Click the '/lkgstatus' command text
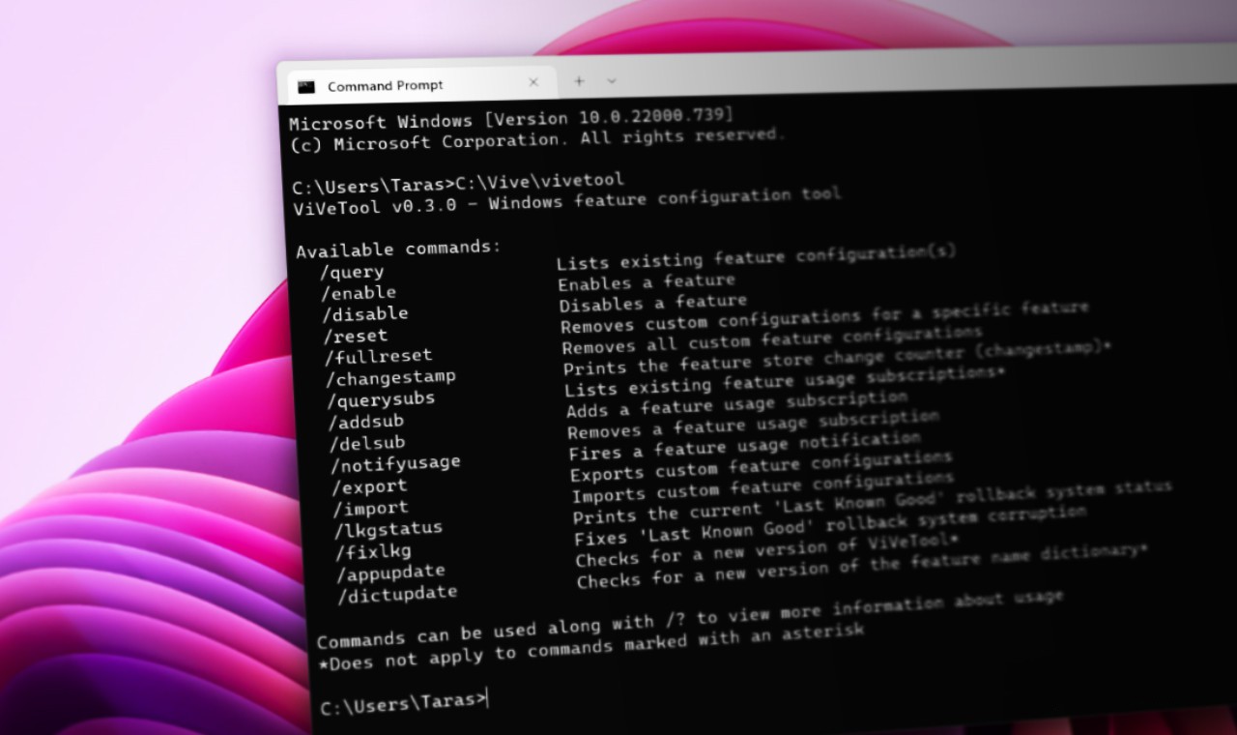Screen dimensions: 1237x735 pyautogui.click(x=388, y=529)
